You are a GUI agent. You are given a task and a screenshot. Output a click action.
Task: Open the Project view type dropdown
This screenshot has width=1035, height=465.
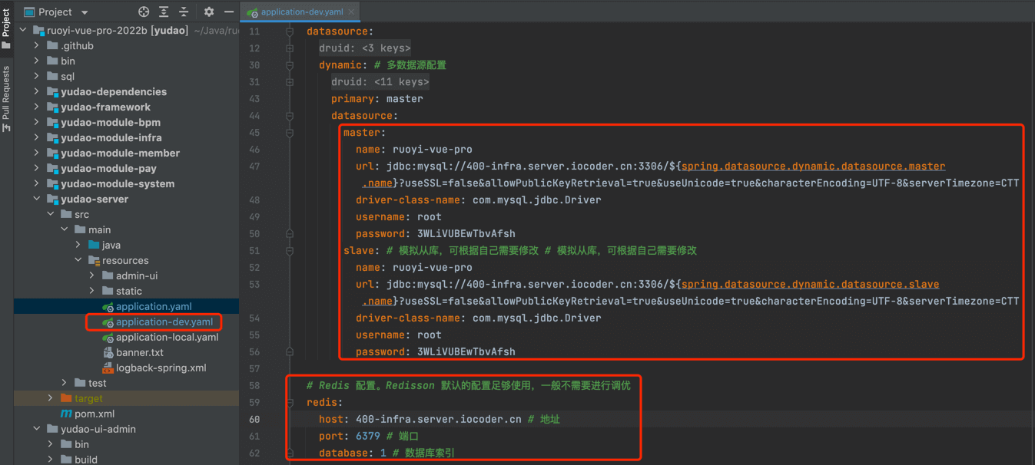(x=85, y=12)
